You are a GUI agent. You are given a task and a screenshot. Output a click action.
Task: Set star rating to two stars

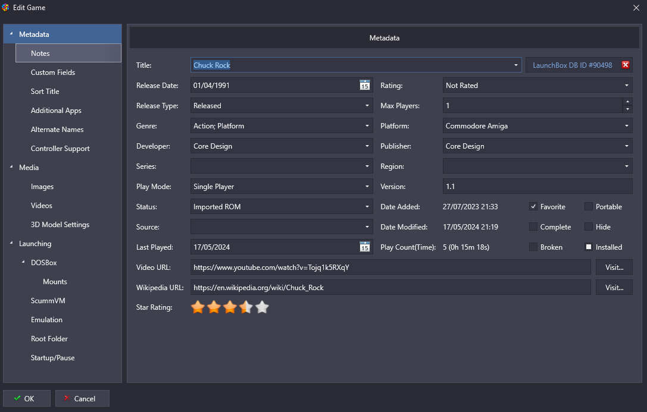click(214, 307)
